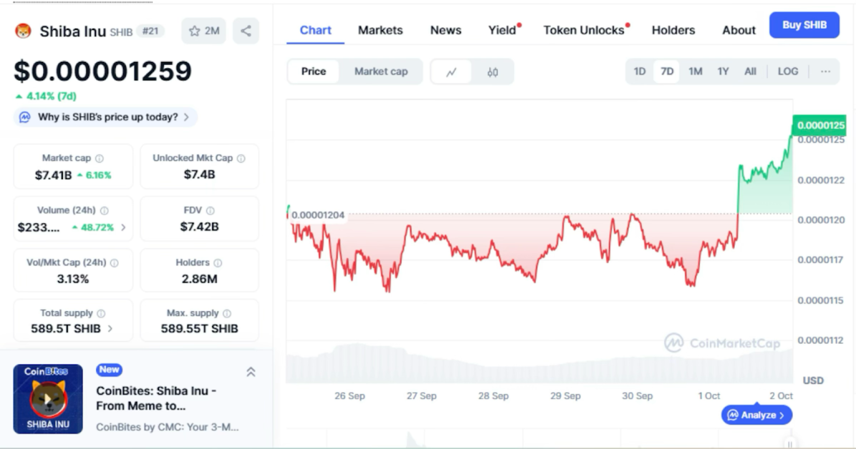This screenshot has height=449, width=856.
Task: Click the share icon beside Shiba Inu
Action: [x=246, y=31]
